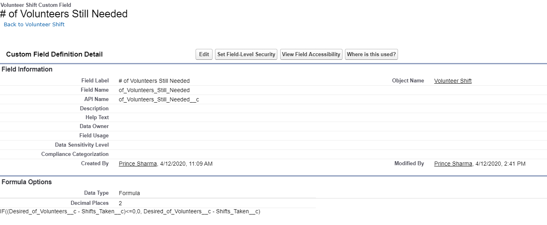This screenshot has width=547, height=225.
Task: Click the 'Where is this used?' button
Action: point(371,55)
